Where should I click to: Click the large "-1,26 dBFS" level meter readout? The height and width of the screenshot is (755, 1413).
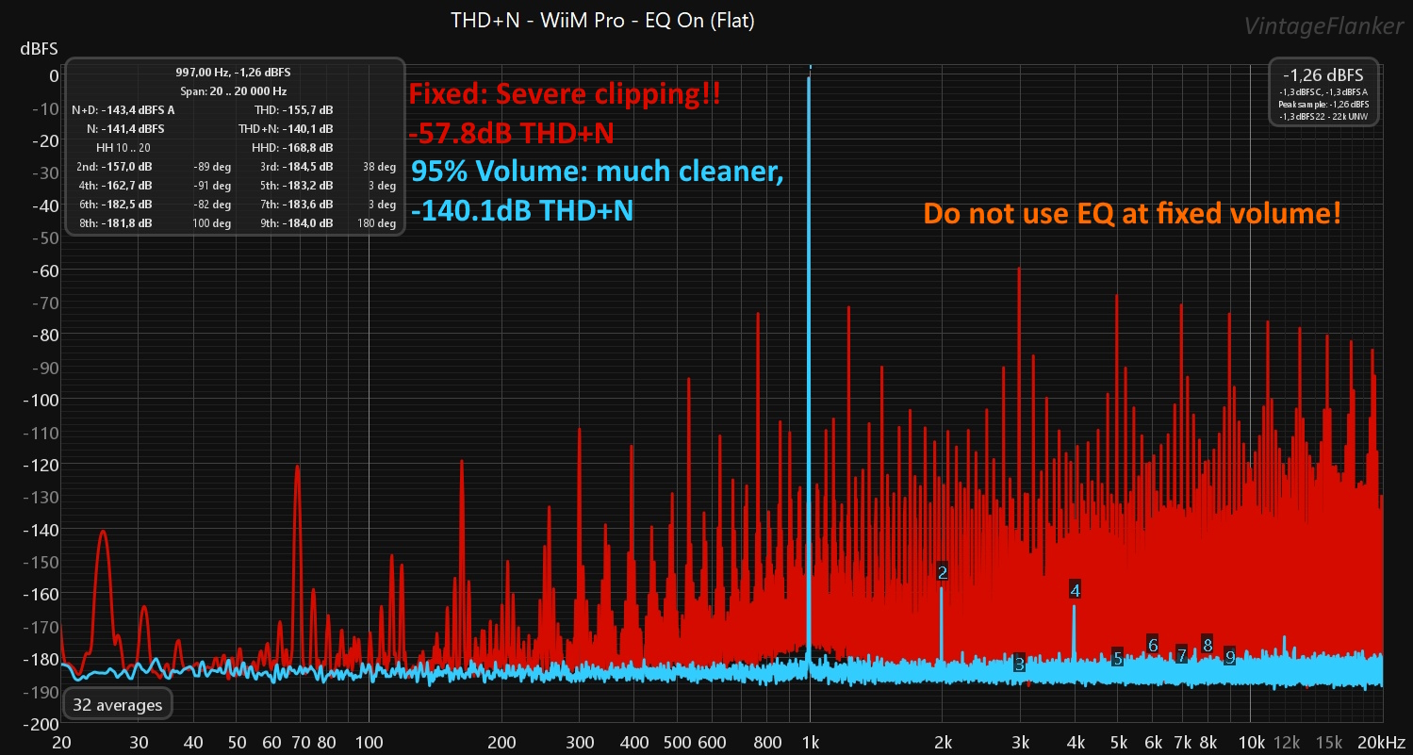click(x=1323, y=74)
